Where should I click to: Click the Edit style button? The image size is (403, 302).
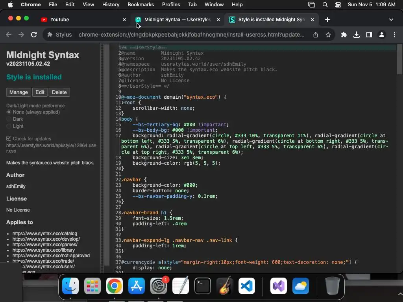40,92
